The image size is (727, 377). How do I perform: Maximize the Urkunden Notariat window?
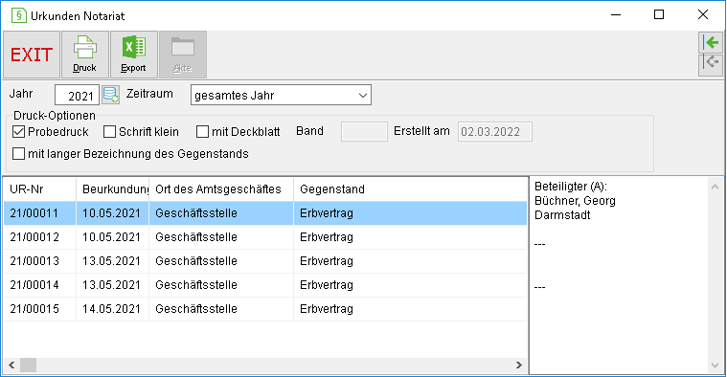click(x=659, y=14)
